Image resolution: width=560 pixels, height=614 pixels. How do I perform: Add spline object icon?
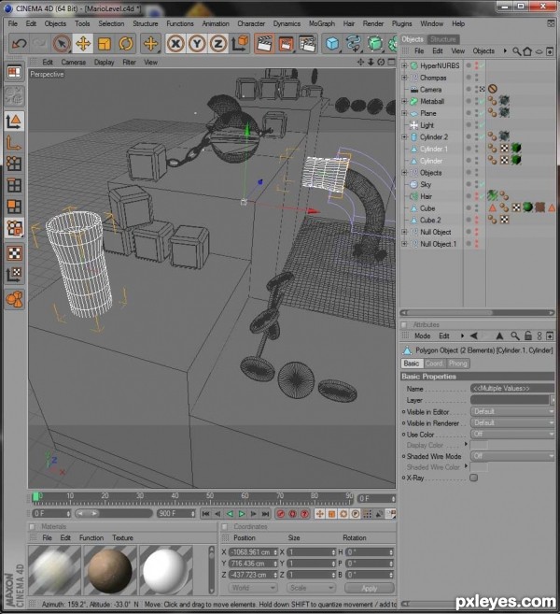[354, 44]
